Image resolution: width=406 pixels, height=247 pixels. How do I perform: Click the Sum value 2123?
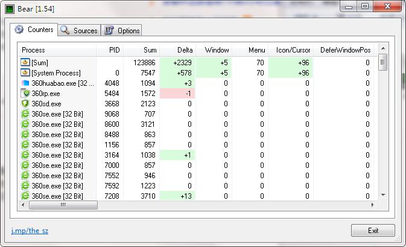point(148,104)
